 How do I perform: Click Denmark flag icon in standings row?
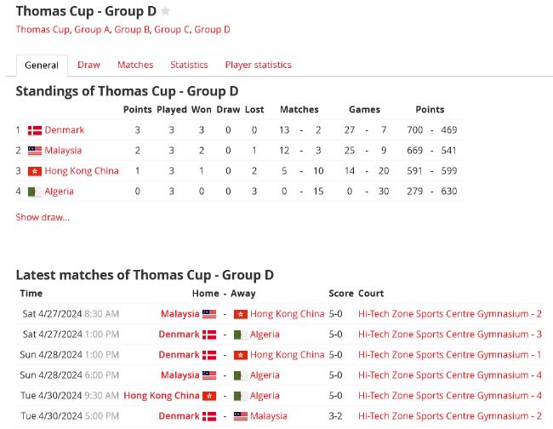(35, 130)
